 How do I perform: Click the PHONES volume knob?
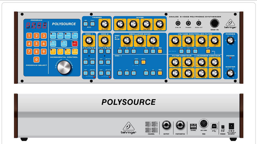[x=230, y=40]
